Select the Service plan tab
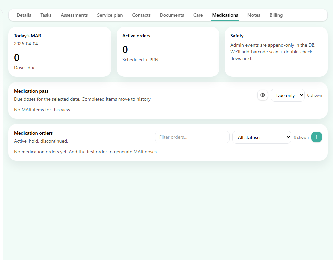This screenshot has height=260, width=333. 110,15
